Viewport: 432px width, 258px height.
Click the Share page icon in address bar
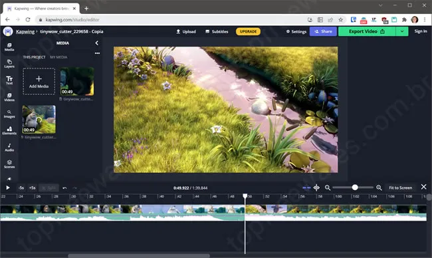(x=330, y=19)
